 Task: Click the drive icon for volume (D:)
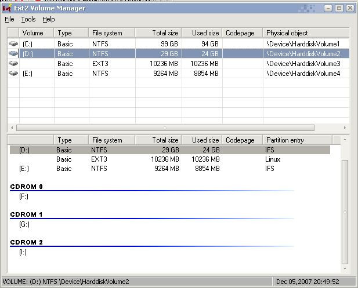point(13,53)
